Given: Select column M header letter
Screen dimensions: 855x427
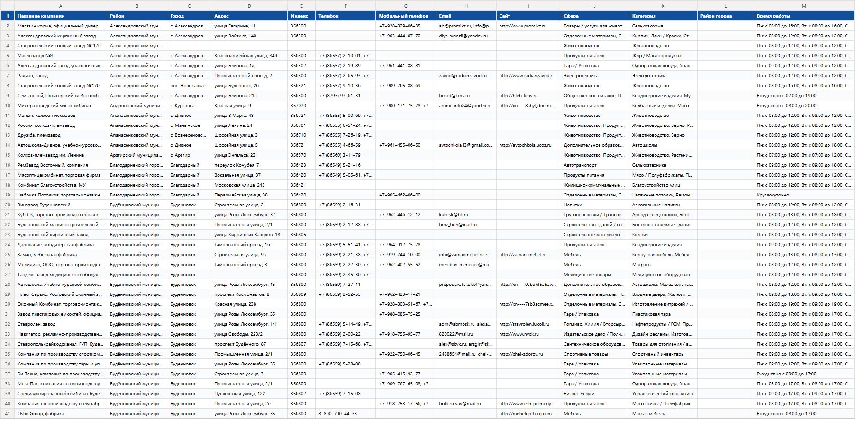Looking at the screenshot, I should (804, 6).
